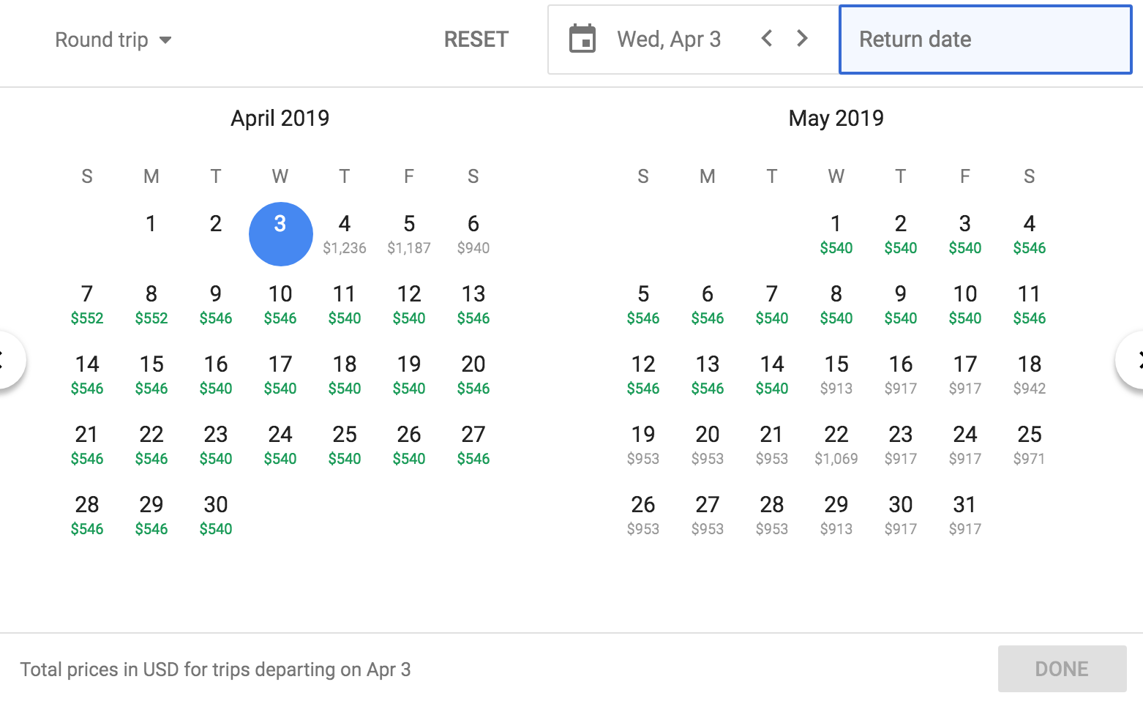1143x701 pixels.
Task: Click the calendar icon beside departure date
Action: coord(582,40)
